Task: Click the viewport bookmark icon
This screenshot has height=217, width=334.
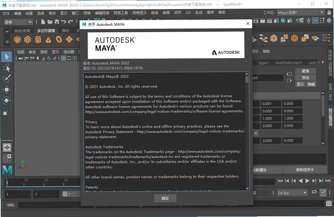Action: pyautogui.click(x=38, y=58)
